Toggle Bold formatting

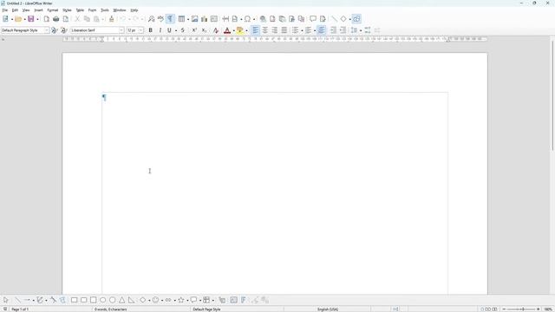click(x=150, y=30)
